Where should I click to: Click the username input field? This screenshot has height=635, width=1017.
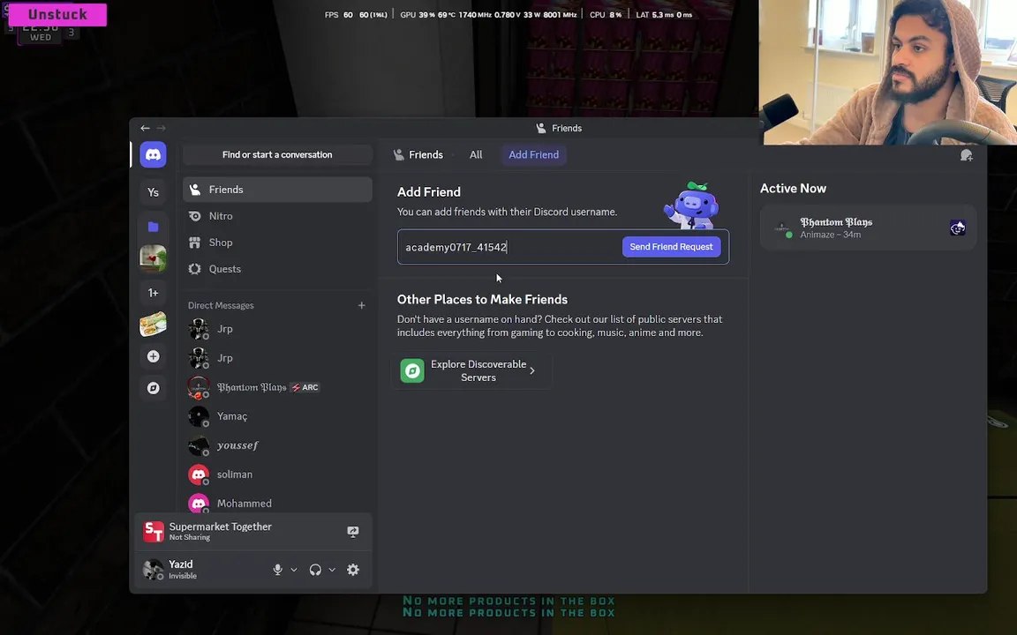[509, 247]
